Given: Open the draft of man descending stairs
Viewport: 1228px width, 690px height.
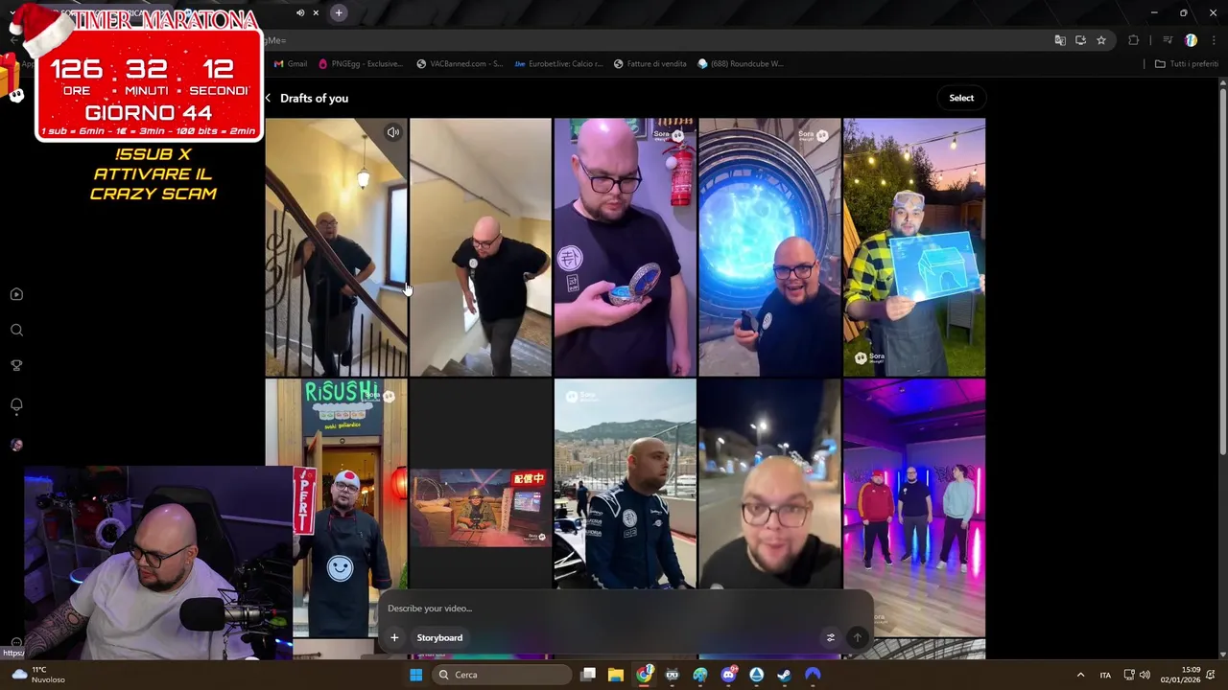Looking at the screenshot, I should pos(337,247).
